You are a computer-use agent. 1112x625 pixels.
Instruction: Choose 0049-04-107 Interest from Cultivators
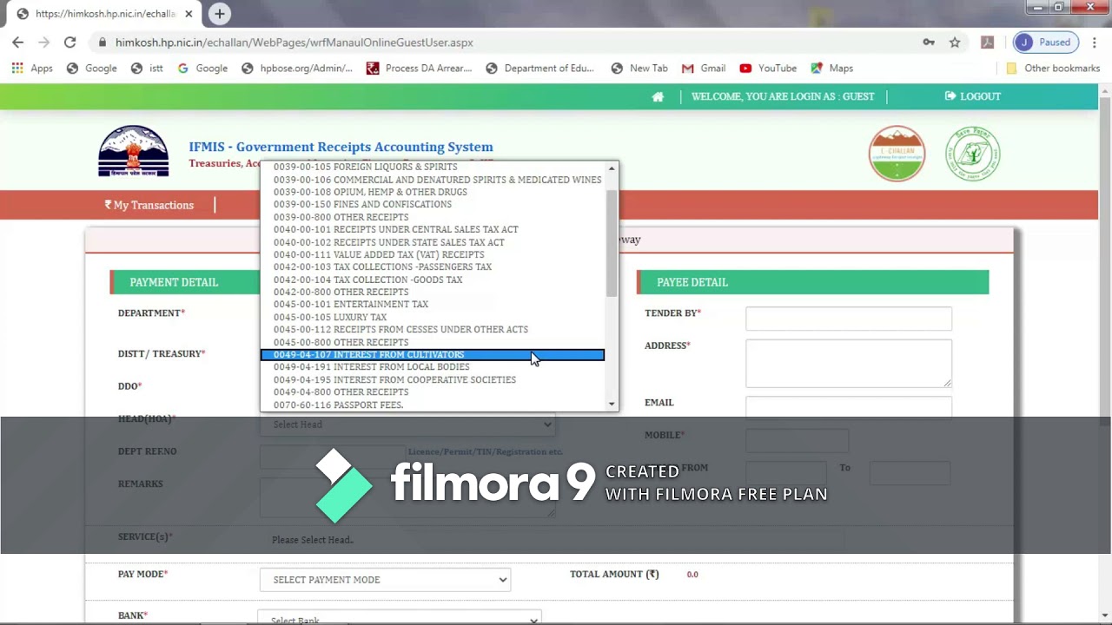point(433,354)
